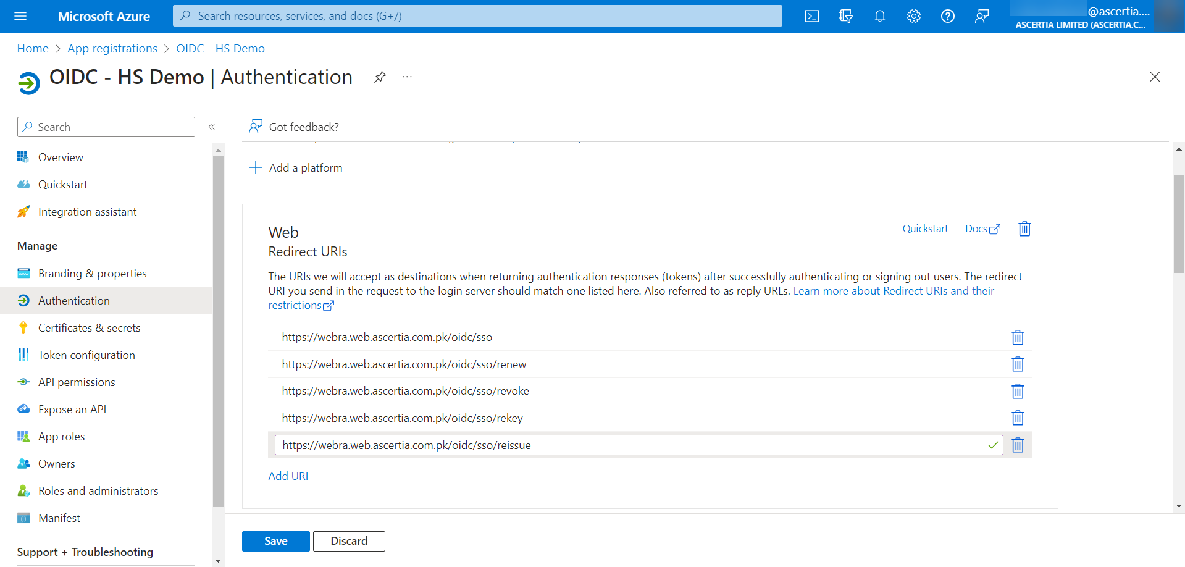Image resolution: width=1185 pixels, height=567 pixels.
Task: Open the notifications bell
Action: [880, 16]
